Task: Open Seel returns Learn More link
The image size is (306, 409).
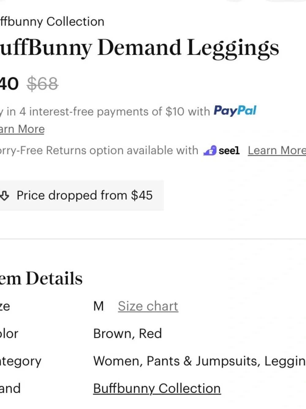Action: click(276, 151)
